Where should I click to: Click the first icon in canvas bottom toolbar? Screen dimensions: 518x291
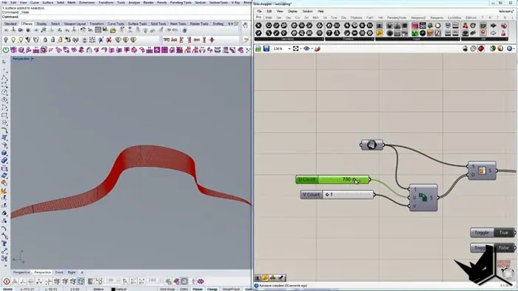pos(258,278)
